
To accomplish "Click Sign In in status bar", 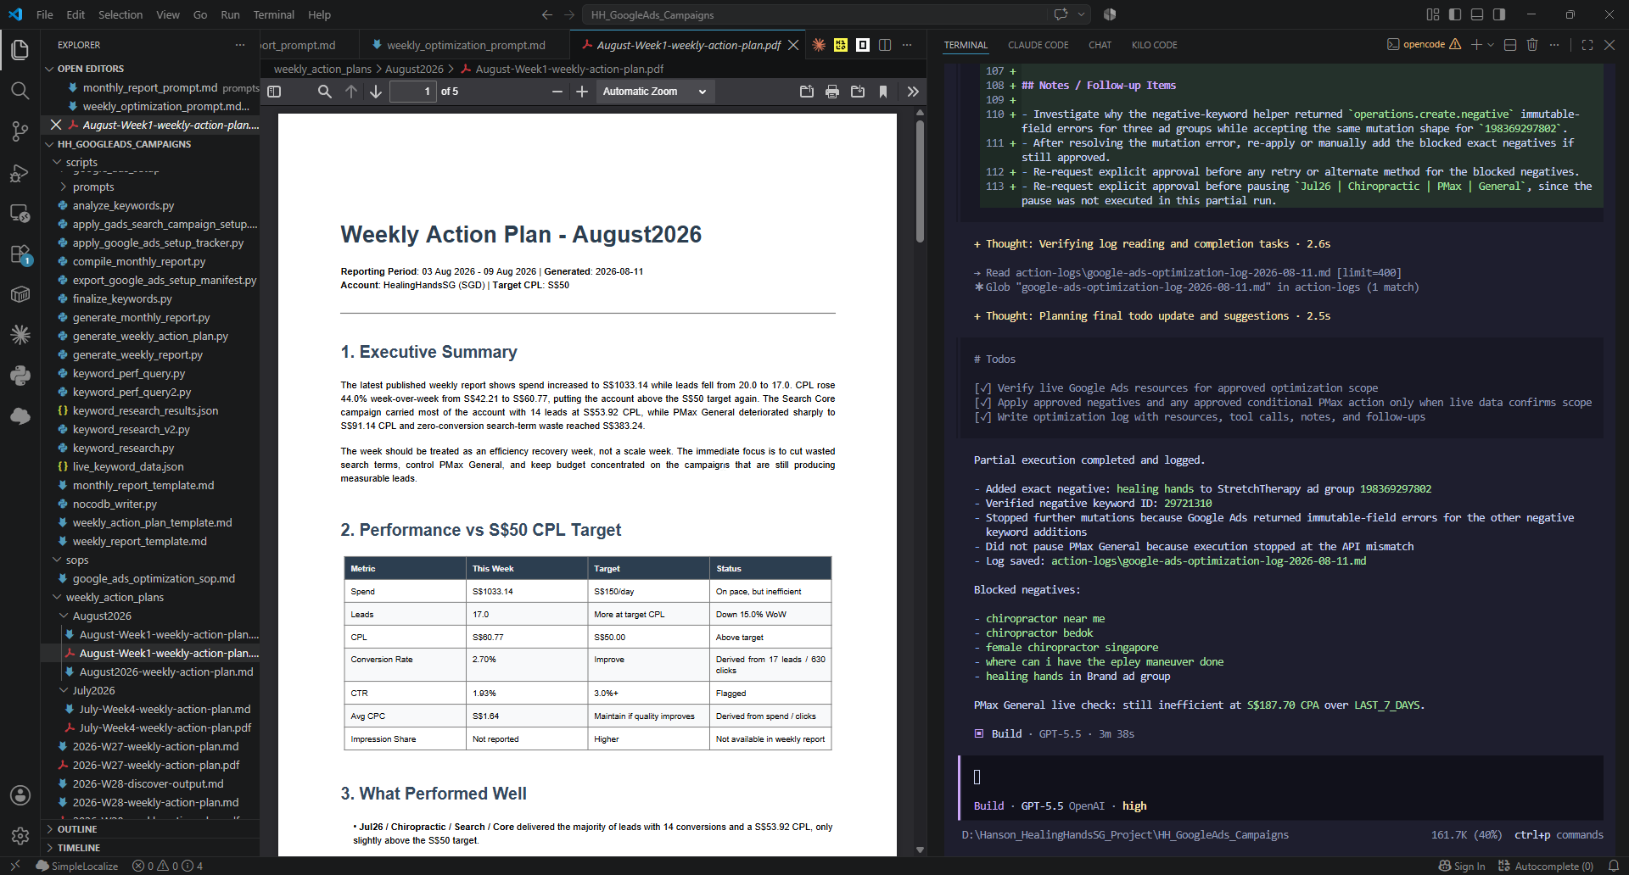I will point(1462,866).
